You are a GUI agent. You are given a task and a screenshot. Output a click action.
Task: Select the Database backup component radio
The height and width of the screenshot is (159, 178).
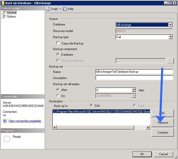(x=58, y=54)
